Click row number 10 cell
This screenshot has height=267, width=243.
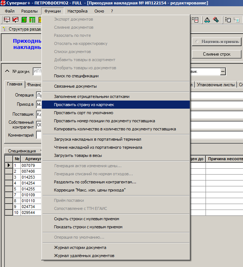(x=17, y=212)
